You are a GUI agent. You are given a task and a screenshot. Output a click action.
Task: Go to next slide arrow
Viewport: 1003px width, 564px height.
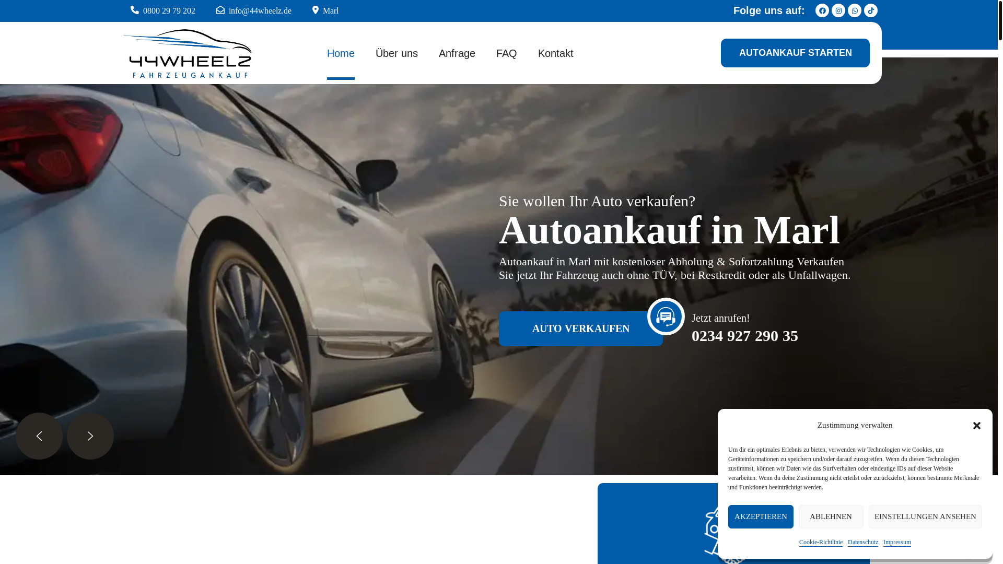coord(90,436)
